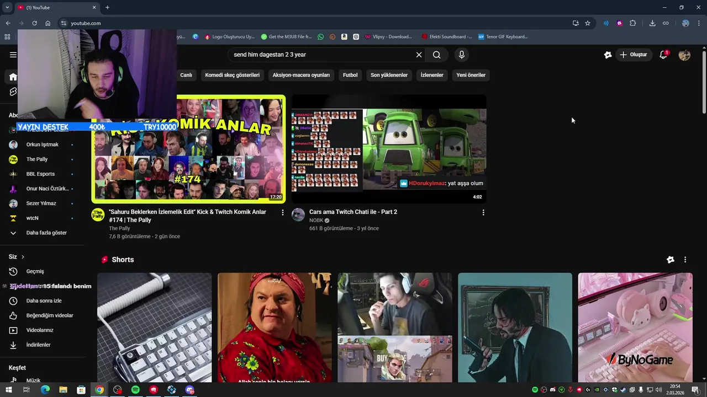707x397 pixels.
Task: Open the Sahuru Beklerken İzlemelik Edit title
Action: (x=187, y=216)
